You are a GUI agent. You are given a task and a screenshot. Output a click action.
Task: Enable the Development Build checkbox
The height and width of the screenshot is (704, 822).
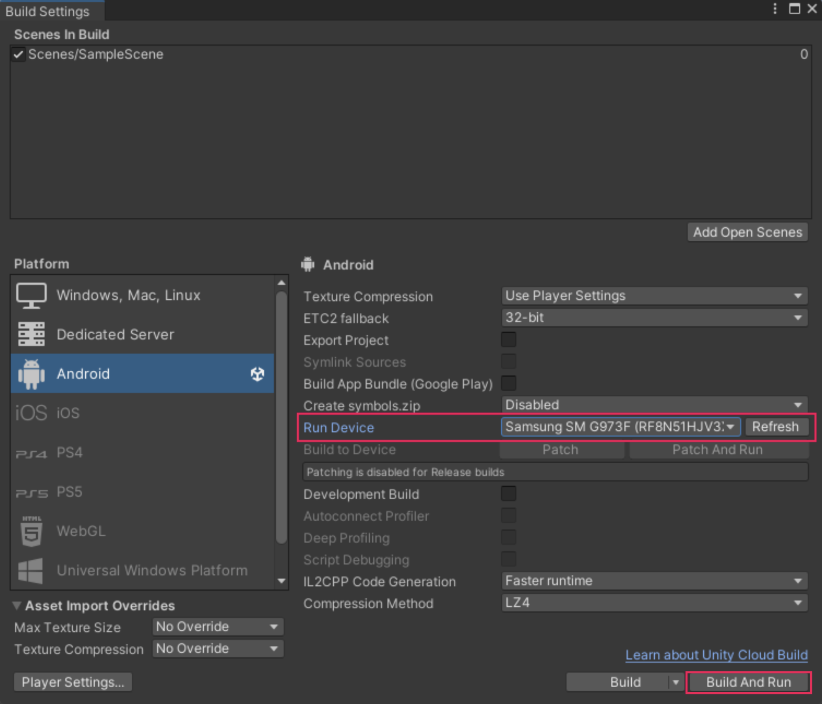click(508, 494)
